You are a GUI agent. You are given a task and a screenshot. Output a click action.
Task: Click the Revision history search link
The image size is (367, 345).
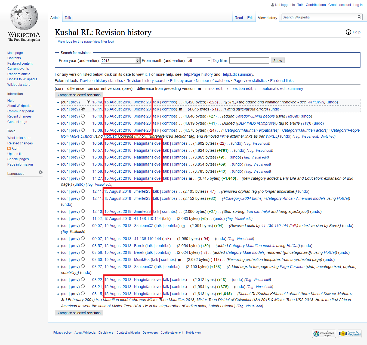146,81
